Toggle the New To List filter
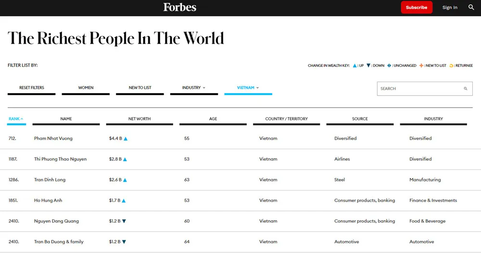 point(140,88)
